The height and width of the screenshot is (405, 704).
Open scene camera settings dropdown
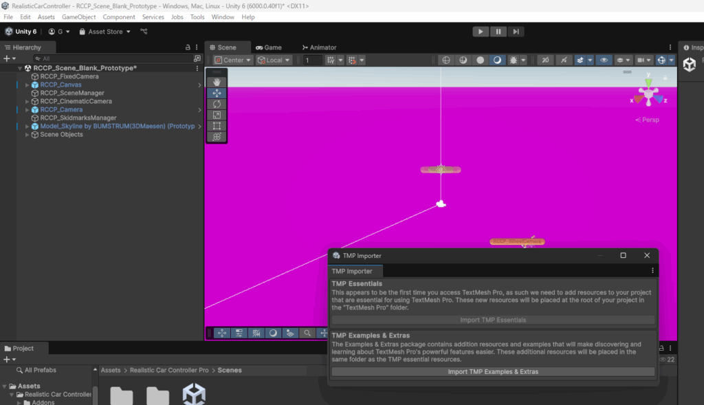point(643,61)
